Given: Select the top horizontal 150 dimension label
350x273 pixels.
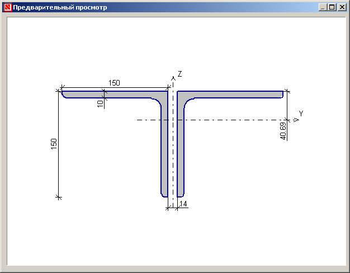Looking at the screenshot, I should pyautogui.click(x=114, y=83).
